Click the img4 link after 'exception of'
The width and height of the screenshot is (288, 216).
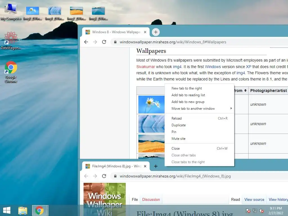(x=241, y=73)
